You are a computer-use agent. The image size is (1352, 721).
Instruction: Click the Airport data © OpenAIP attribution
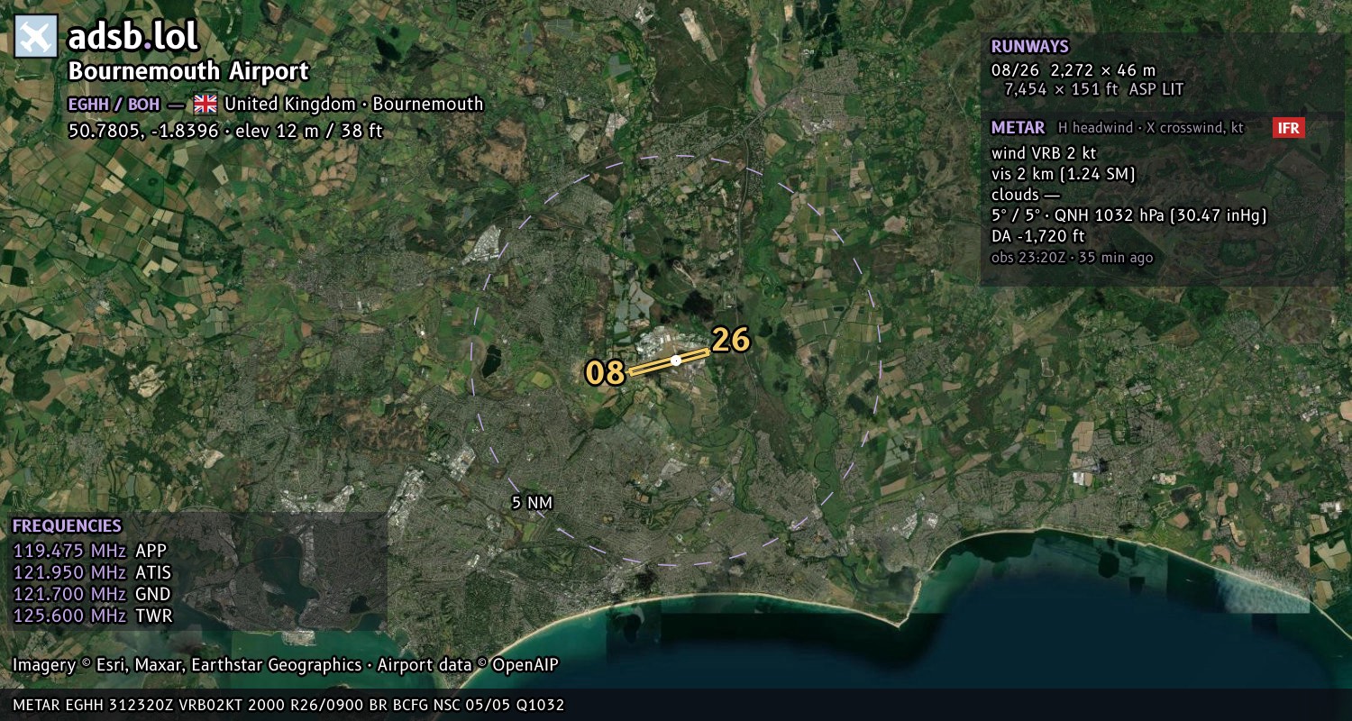point(468,665)
